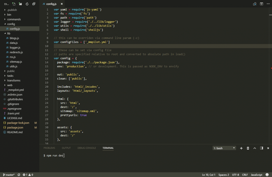
Task: Open the LICENSE.md file
Action: coord(20,118)
